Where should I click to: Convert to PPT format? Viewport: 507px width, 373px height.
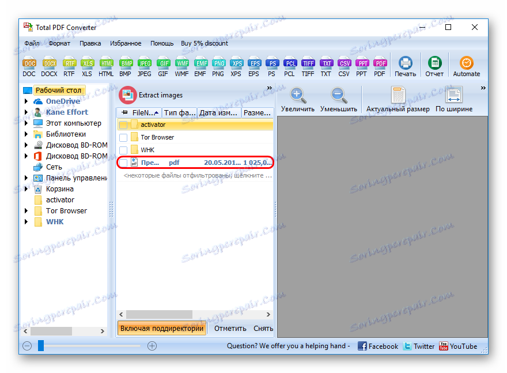point(362,67)
